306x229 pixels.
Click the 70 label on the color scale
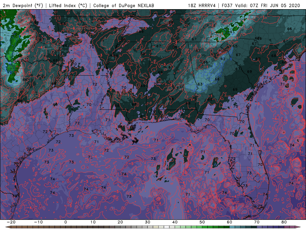pyautogui.click(x=257, y=222)
